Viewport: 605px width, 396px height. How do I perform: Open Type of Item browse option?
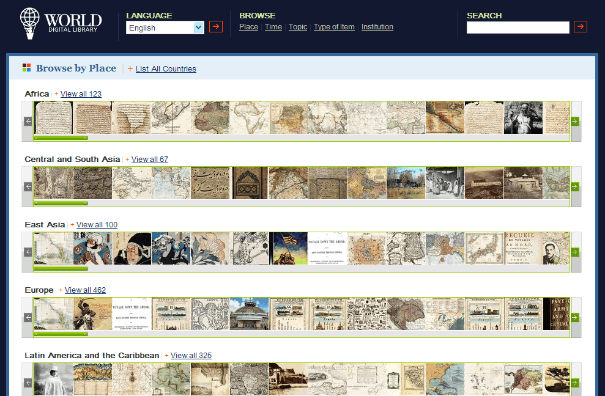click(334, 27)
